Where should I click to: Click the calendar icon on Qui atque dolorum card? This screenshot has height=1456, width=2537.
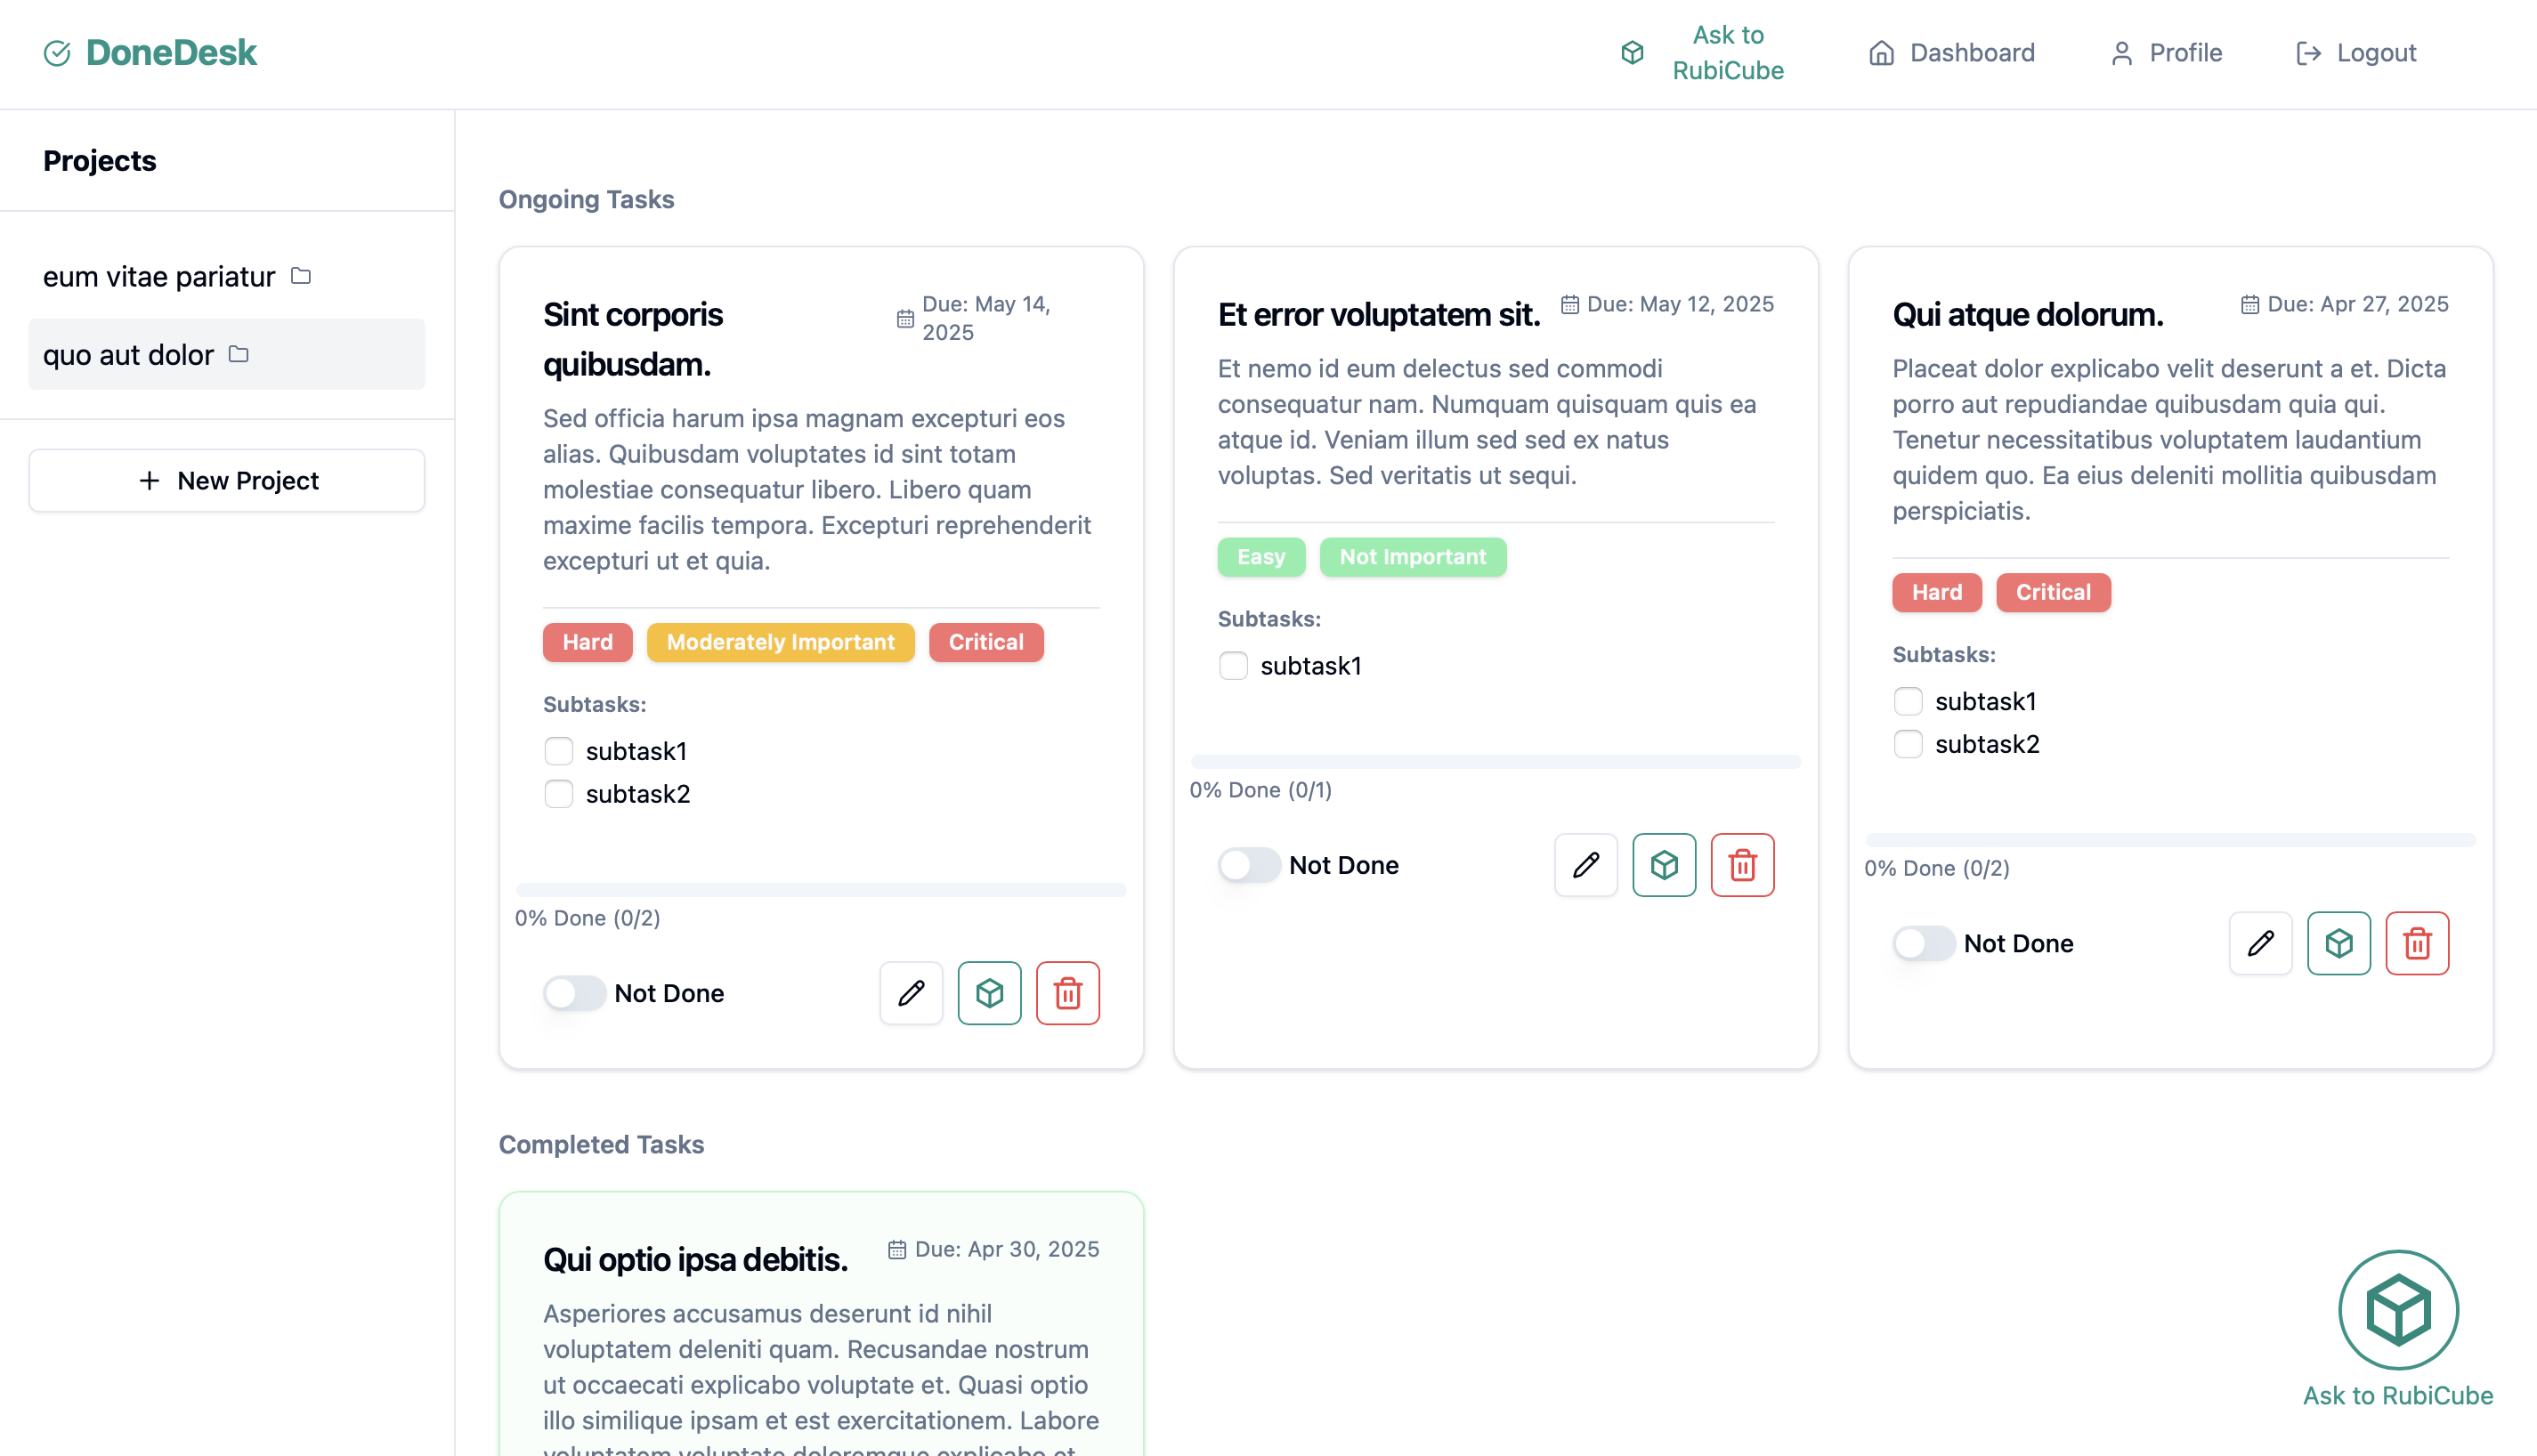point(2249,304)
